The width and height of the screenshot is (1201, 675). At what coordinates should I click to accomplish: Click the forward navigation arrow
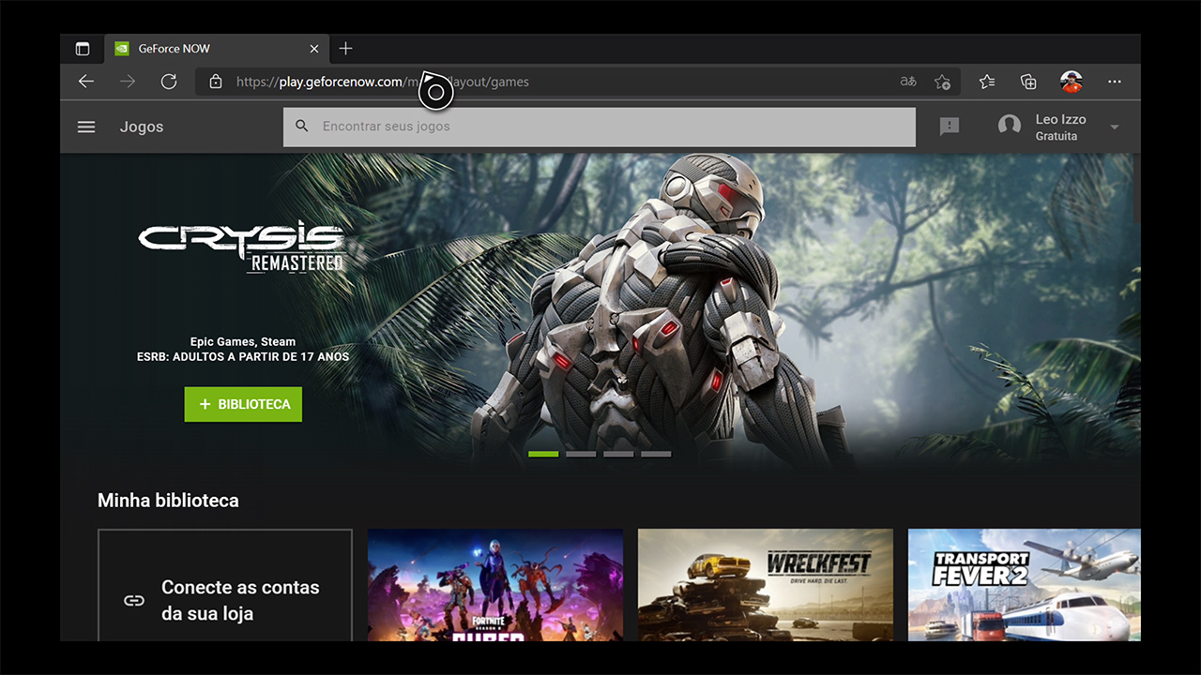pyautogui.click(x=128, y=82)
